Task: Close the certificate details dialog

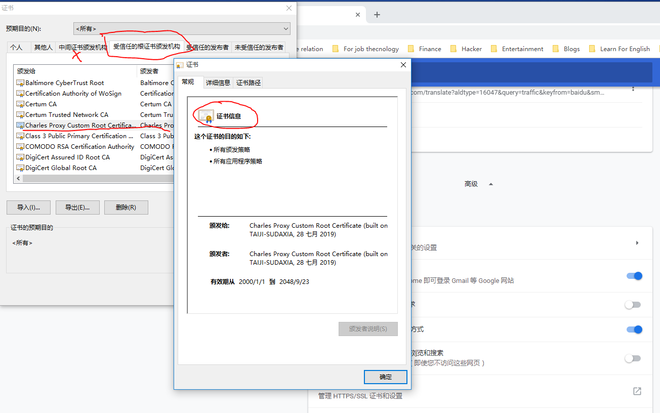Action: click(x=403, y=65)
